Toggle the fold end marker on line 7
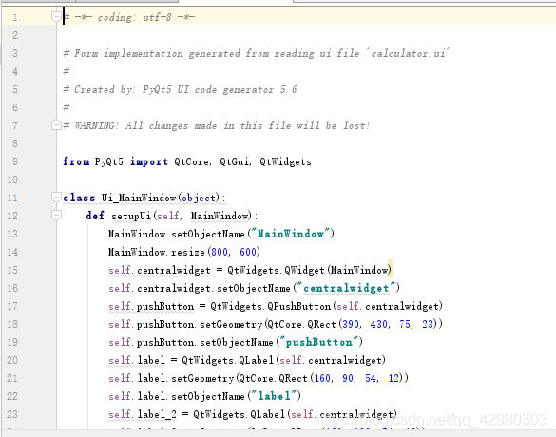The image size is (556, 437). click(56, 125)
